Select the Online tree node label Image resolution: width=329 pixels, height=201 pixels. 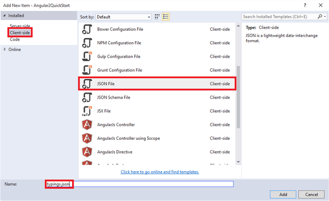(x=14, y=49)
